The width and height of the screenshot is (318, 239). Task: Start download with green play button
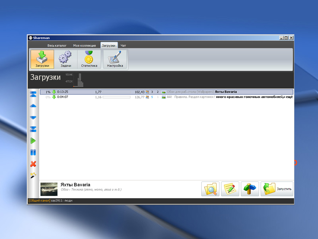(33, 141)
